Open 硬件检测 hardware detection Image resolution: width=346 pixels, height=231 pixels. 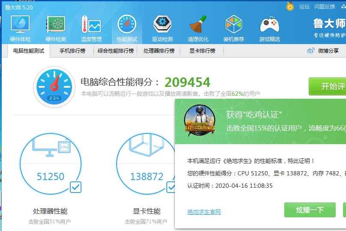coord(56,29)
